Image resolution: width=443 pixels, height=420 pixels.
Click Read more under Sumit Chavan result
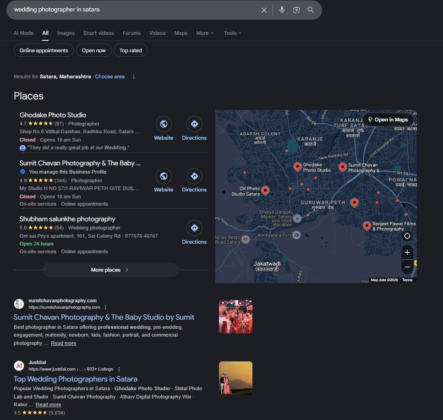click(x=64, y=344)
